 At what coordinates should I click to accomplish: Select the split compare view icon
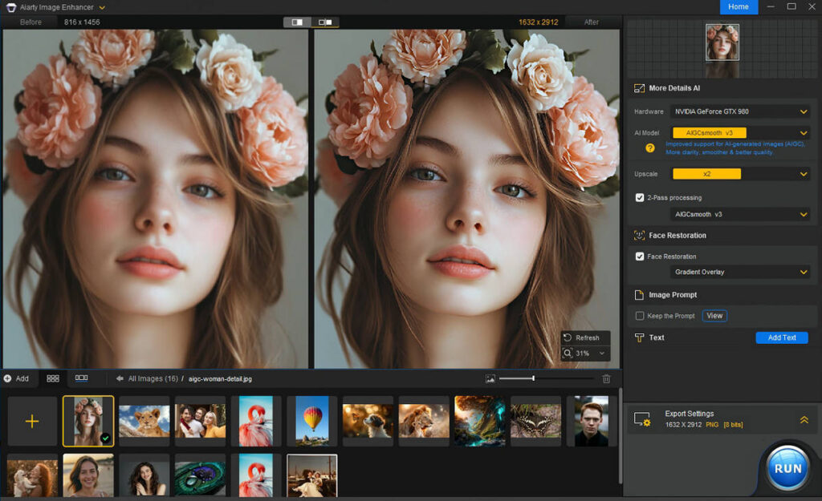tap(297, 22)
